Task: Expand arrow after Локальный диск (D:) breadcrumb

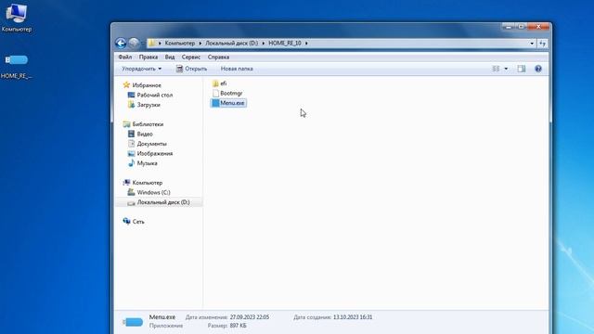Action: point(263,44)
